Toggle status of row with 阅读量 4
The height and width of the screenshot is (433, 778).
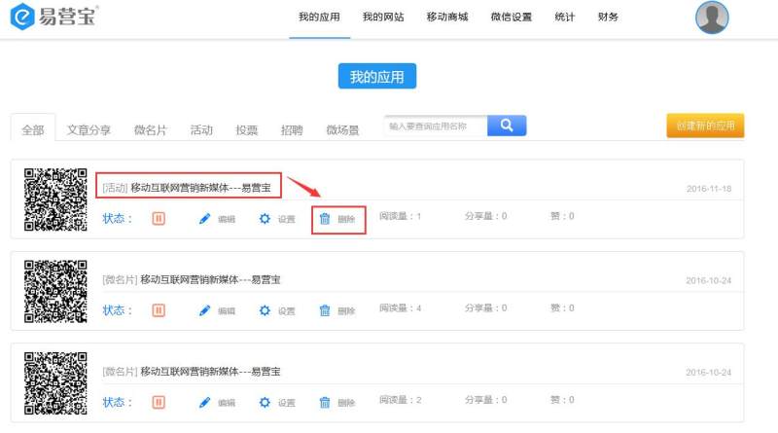click(x=159, y=310)
